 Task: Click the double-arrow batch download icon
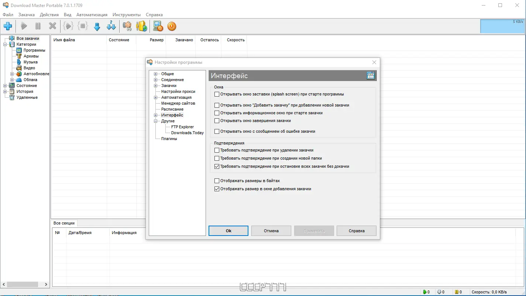[111, 26]
